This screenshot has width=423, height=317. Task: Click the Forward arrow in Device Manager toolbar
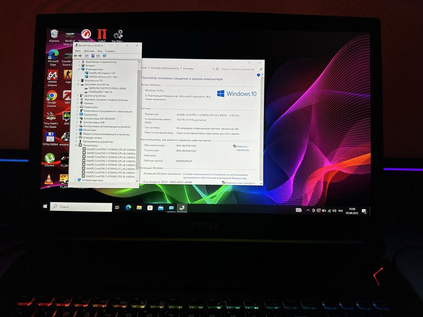[x=80, y=56]
